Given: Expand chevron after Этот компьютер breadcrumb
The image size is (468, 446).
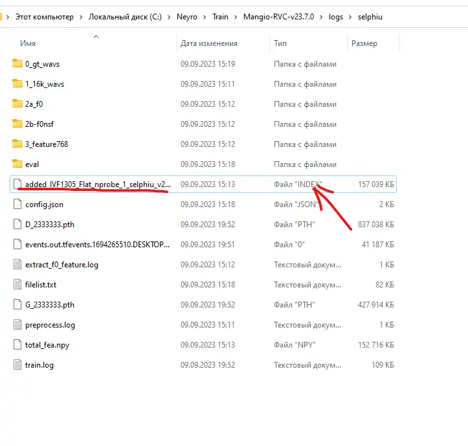Looking at the screenshot, I should 81,17.
